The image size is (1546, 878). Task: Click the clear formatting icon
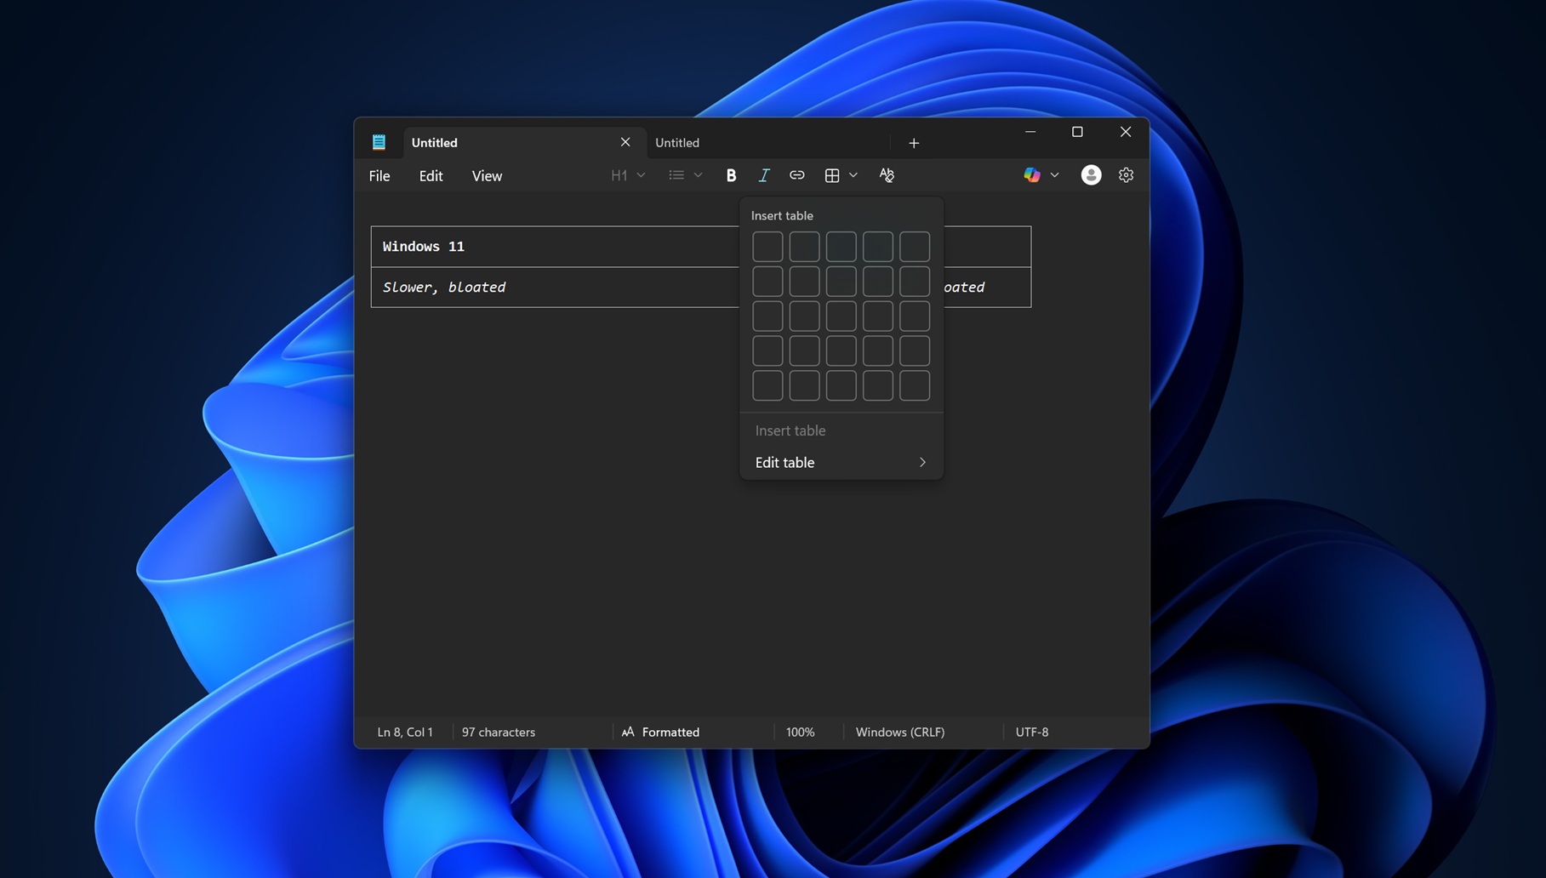tap(887, 175)
